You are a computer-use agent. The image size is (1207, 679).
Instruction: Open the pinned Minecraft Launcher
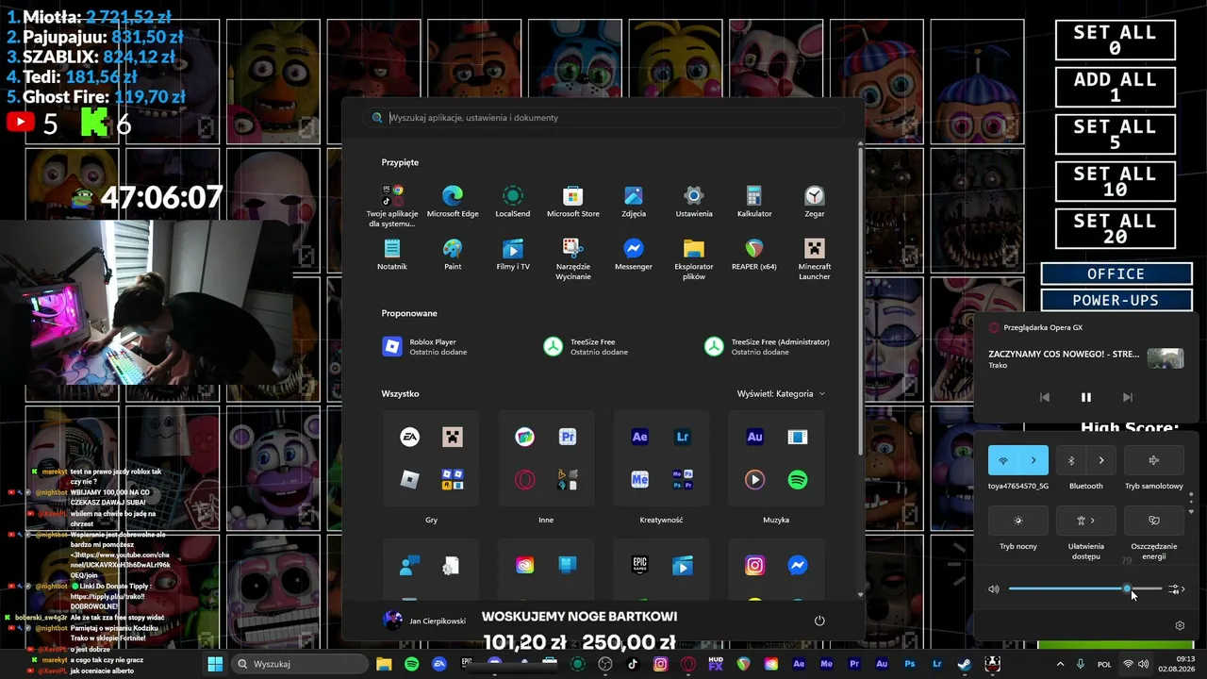(x=815, y=258)
